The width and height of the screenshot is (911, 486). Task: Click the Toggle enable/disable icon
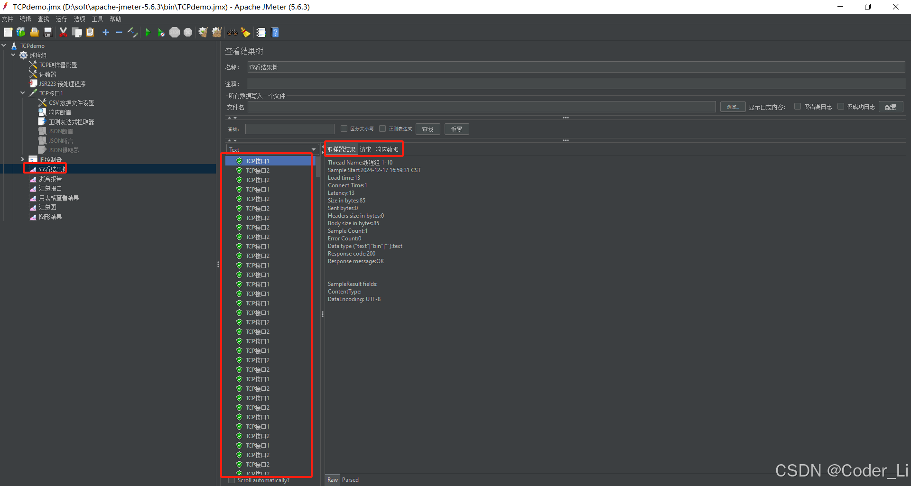(x=132, y=32)
